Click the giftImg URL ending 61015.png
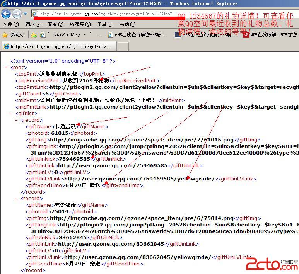The width and height of the screenshot is (299, 274). [x=142, y=140]
